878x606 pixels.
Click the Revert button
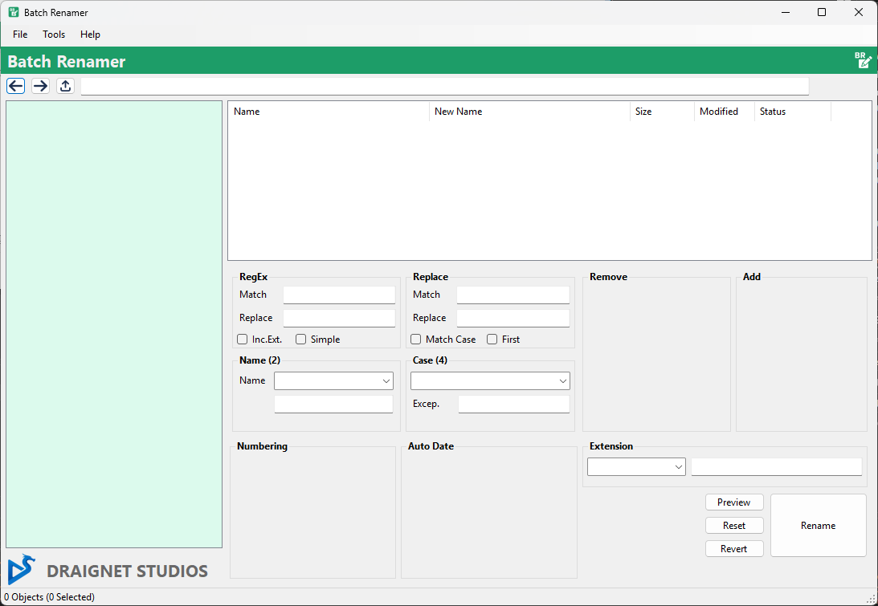click(734, 549)
